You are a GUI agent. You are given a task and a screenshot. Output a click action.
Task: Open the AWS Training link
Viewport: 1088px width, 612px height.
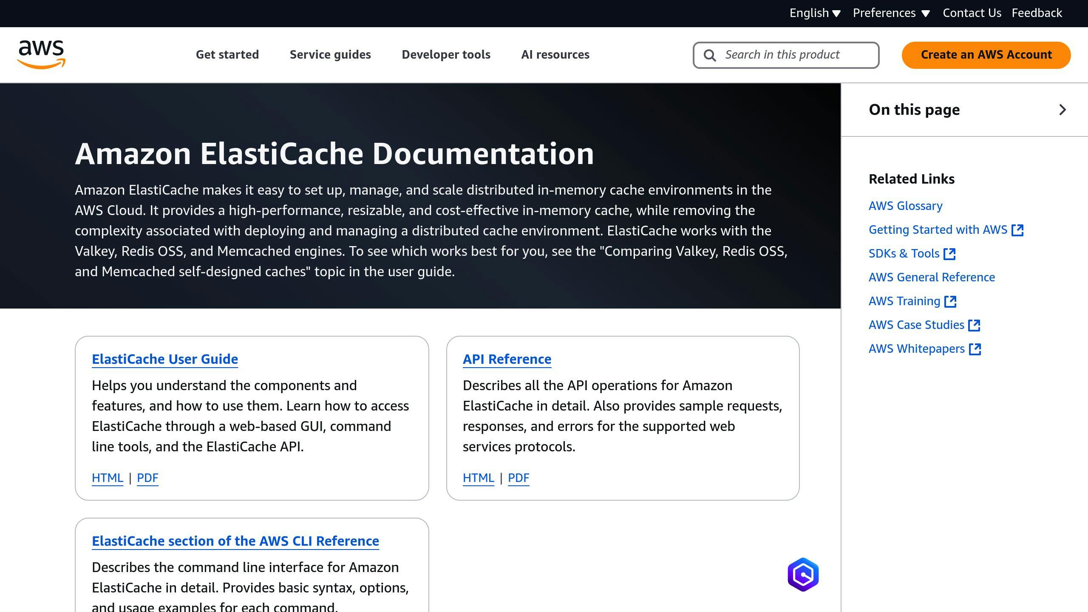[x=904, y=301]
